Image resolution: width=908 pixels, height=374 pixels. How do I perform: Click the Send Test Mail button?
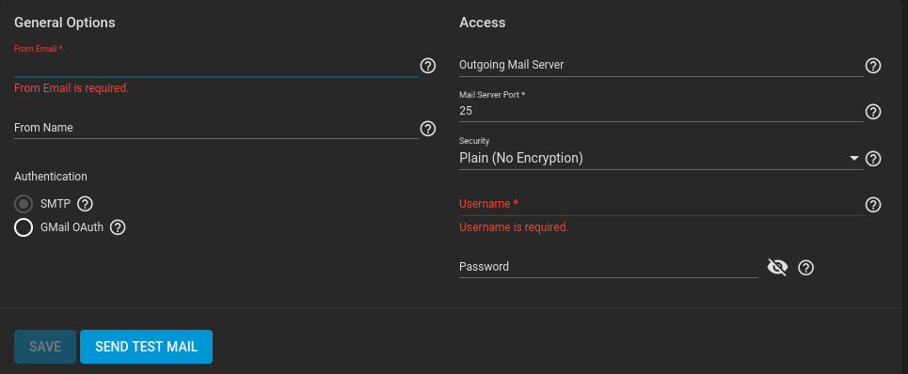pos(146,347)
